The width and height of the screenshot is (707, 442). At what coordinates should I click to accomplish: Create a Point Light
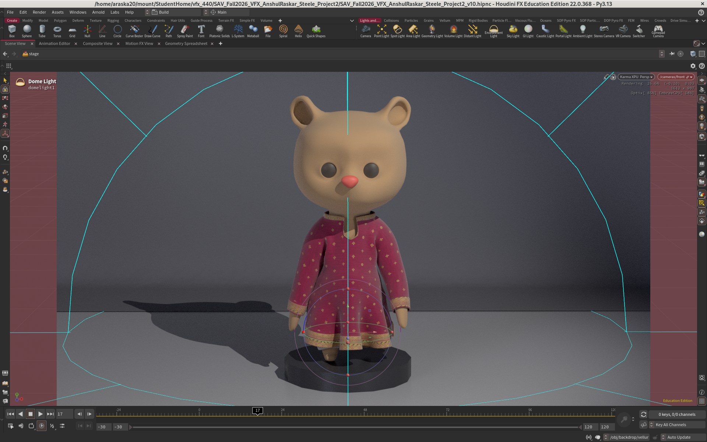click(x=381, y=31)
